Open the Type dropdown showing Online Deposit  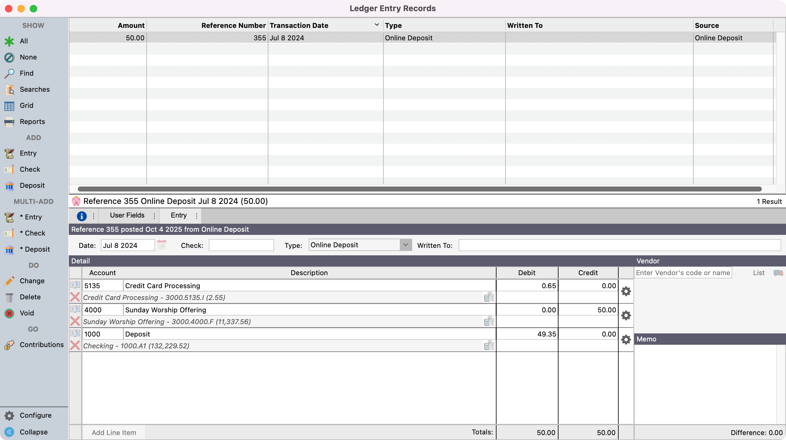405,245
